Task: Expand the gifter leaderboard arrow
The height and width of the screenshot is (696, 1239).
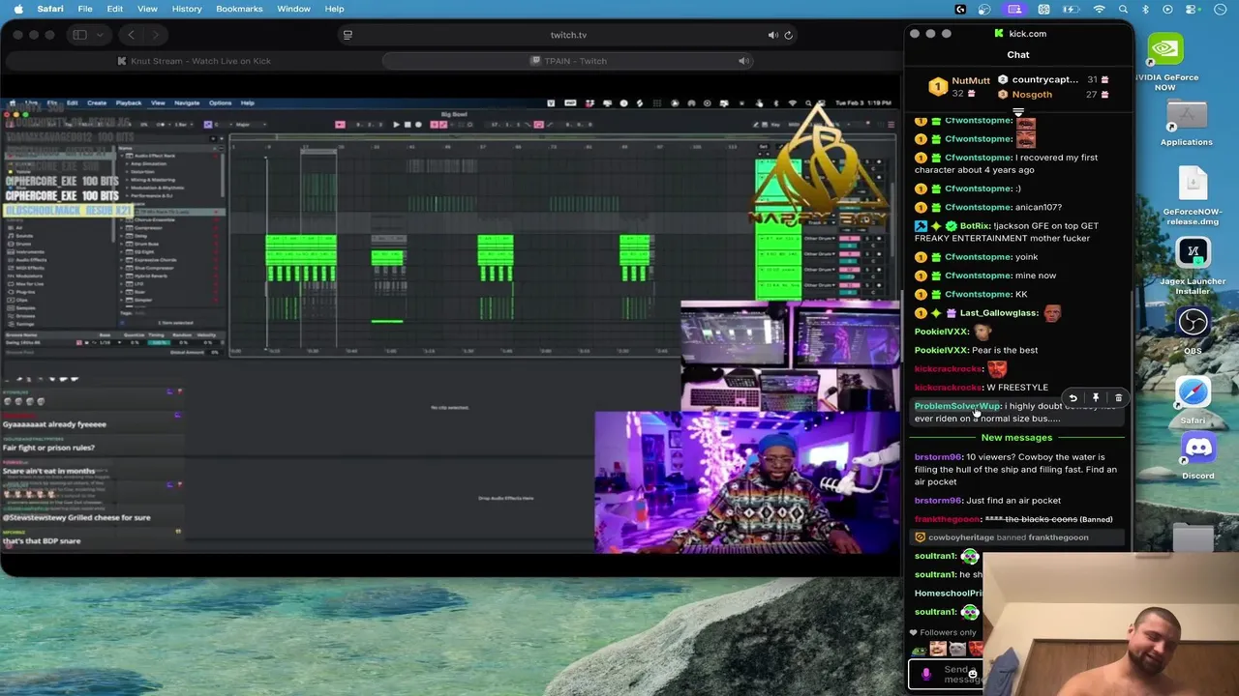Action: (1018, 111)
